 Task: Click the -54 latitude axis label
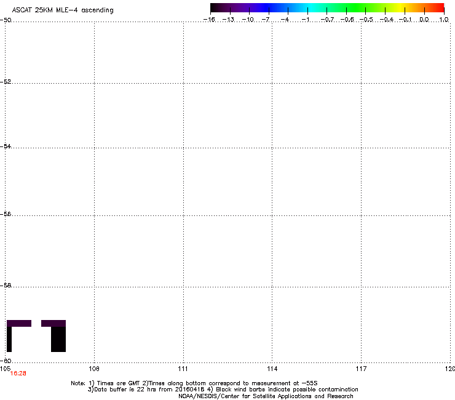6,146
